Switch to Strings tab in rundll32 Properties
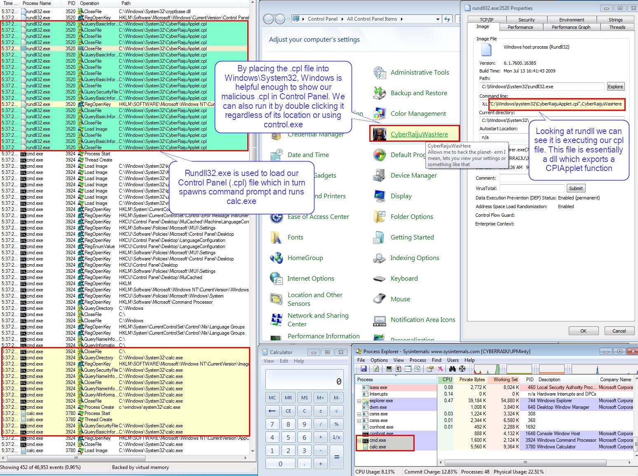 pos(615,20)
